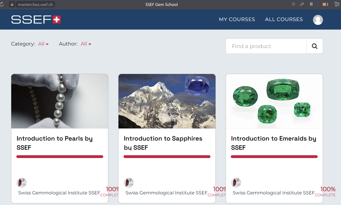Screen dimensions: 341x205
Task: Click the Emeralds course progress bar
Action: pyautogui.click(x=274, y=157)
